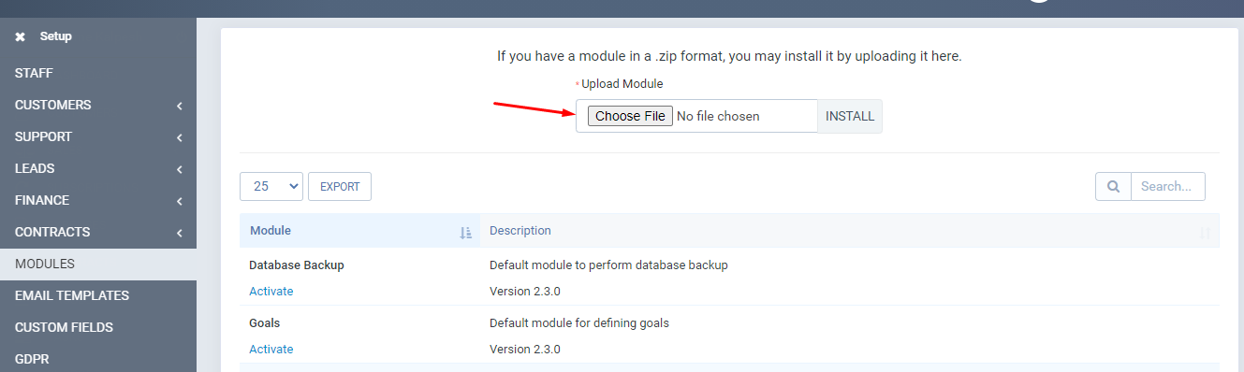This screenshot has width=1244, height=372.
Task: Activate the Database Backup module
Action: coord(271,291)
